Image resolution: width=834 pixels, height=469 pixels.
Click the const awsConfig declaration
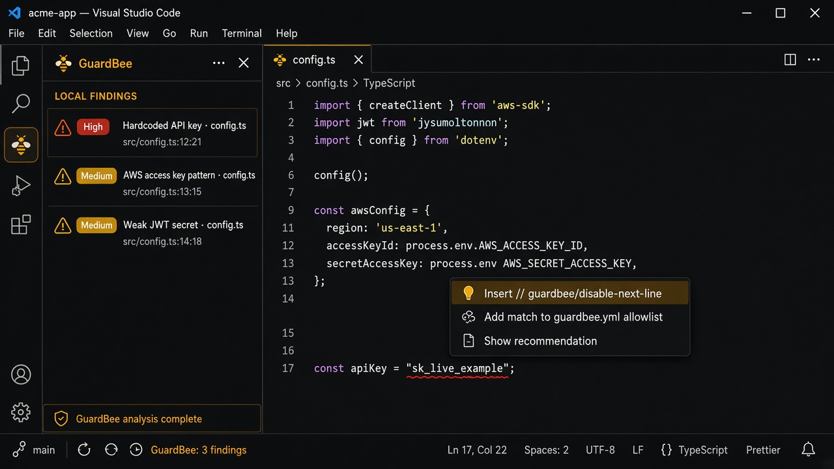tap(372, 211)
